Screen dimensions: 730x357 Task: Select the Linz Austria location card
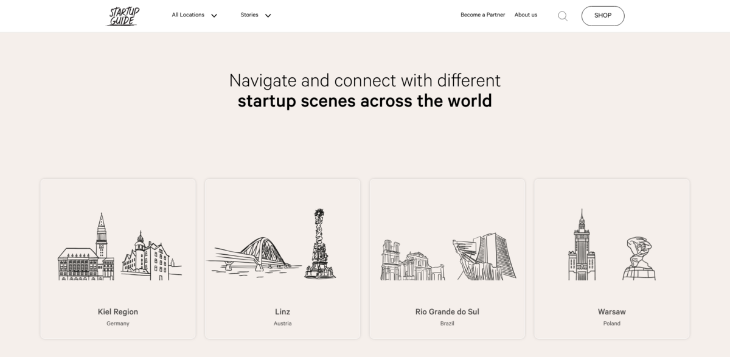click(x=282, y=258)
